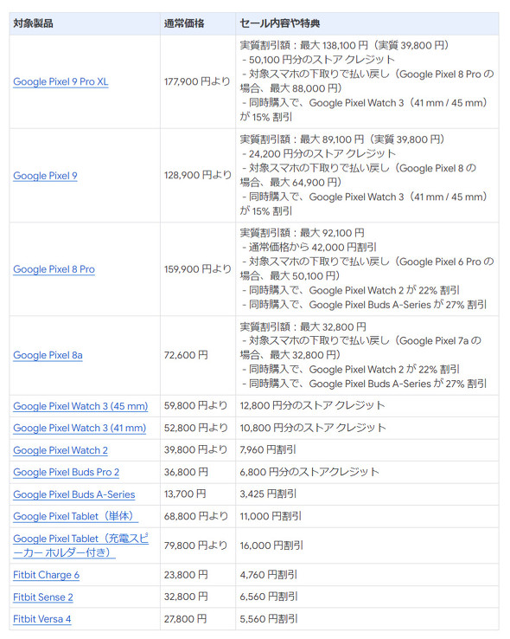
Task: Open the Google Pixel Watch 2 link
Action: click(61, 450)
